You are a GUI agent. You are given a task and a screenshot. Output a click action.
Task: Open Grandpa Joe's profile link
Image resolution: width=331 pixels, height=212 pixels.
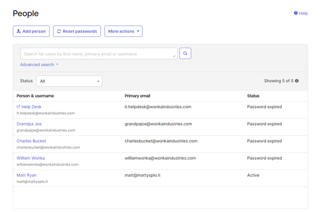tap(29, 124)
